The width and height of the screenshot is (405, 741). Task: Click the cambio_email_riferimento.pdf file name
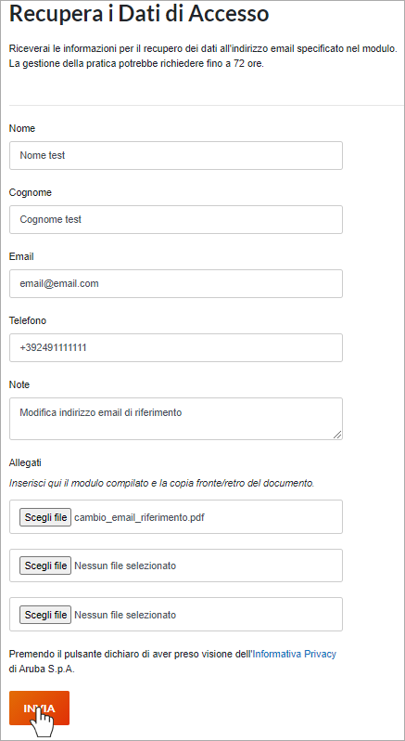(140, 517)
